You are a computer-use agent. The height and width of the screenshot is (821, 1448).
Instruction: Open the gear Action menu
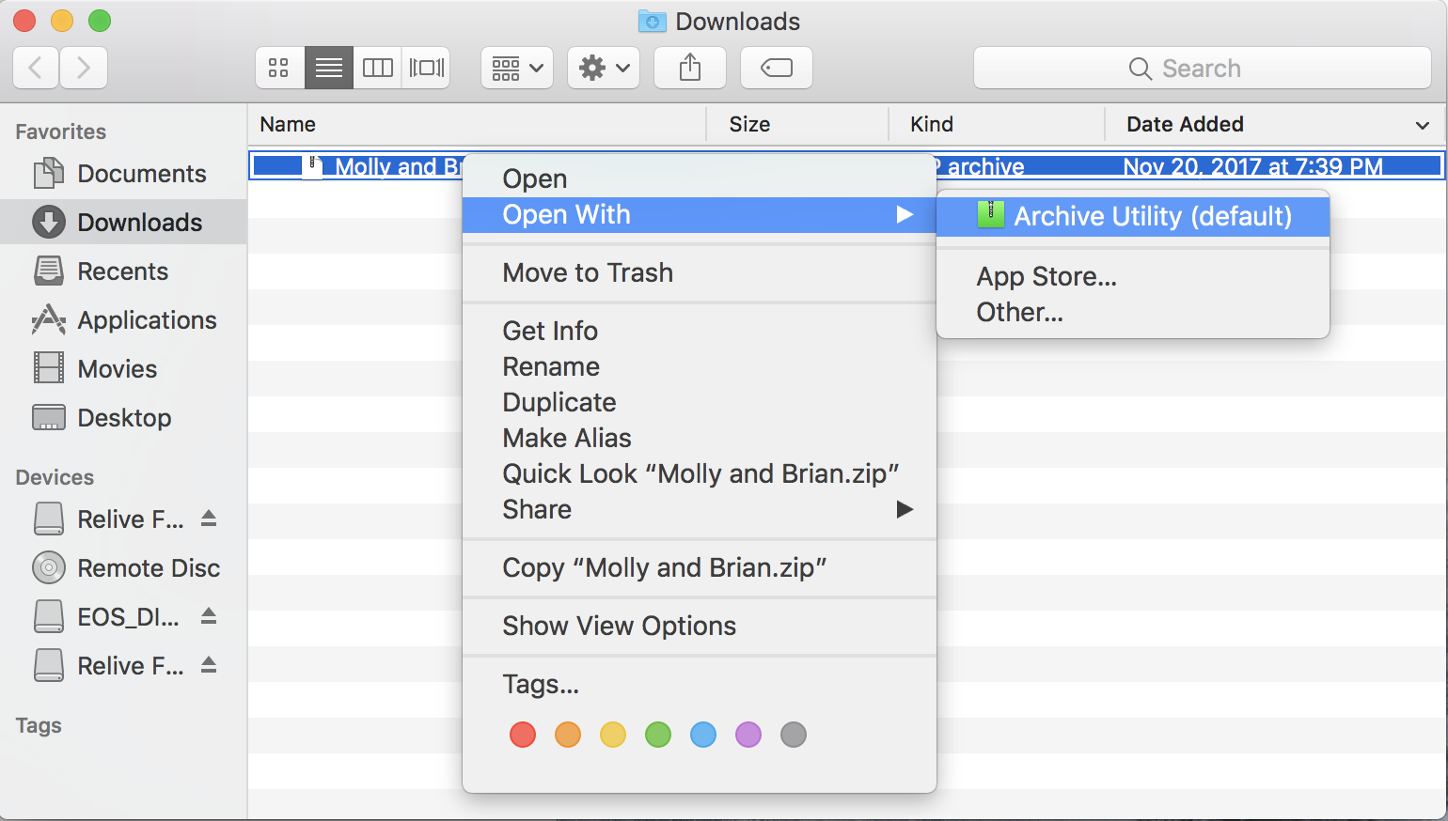pos(604,68)
